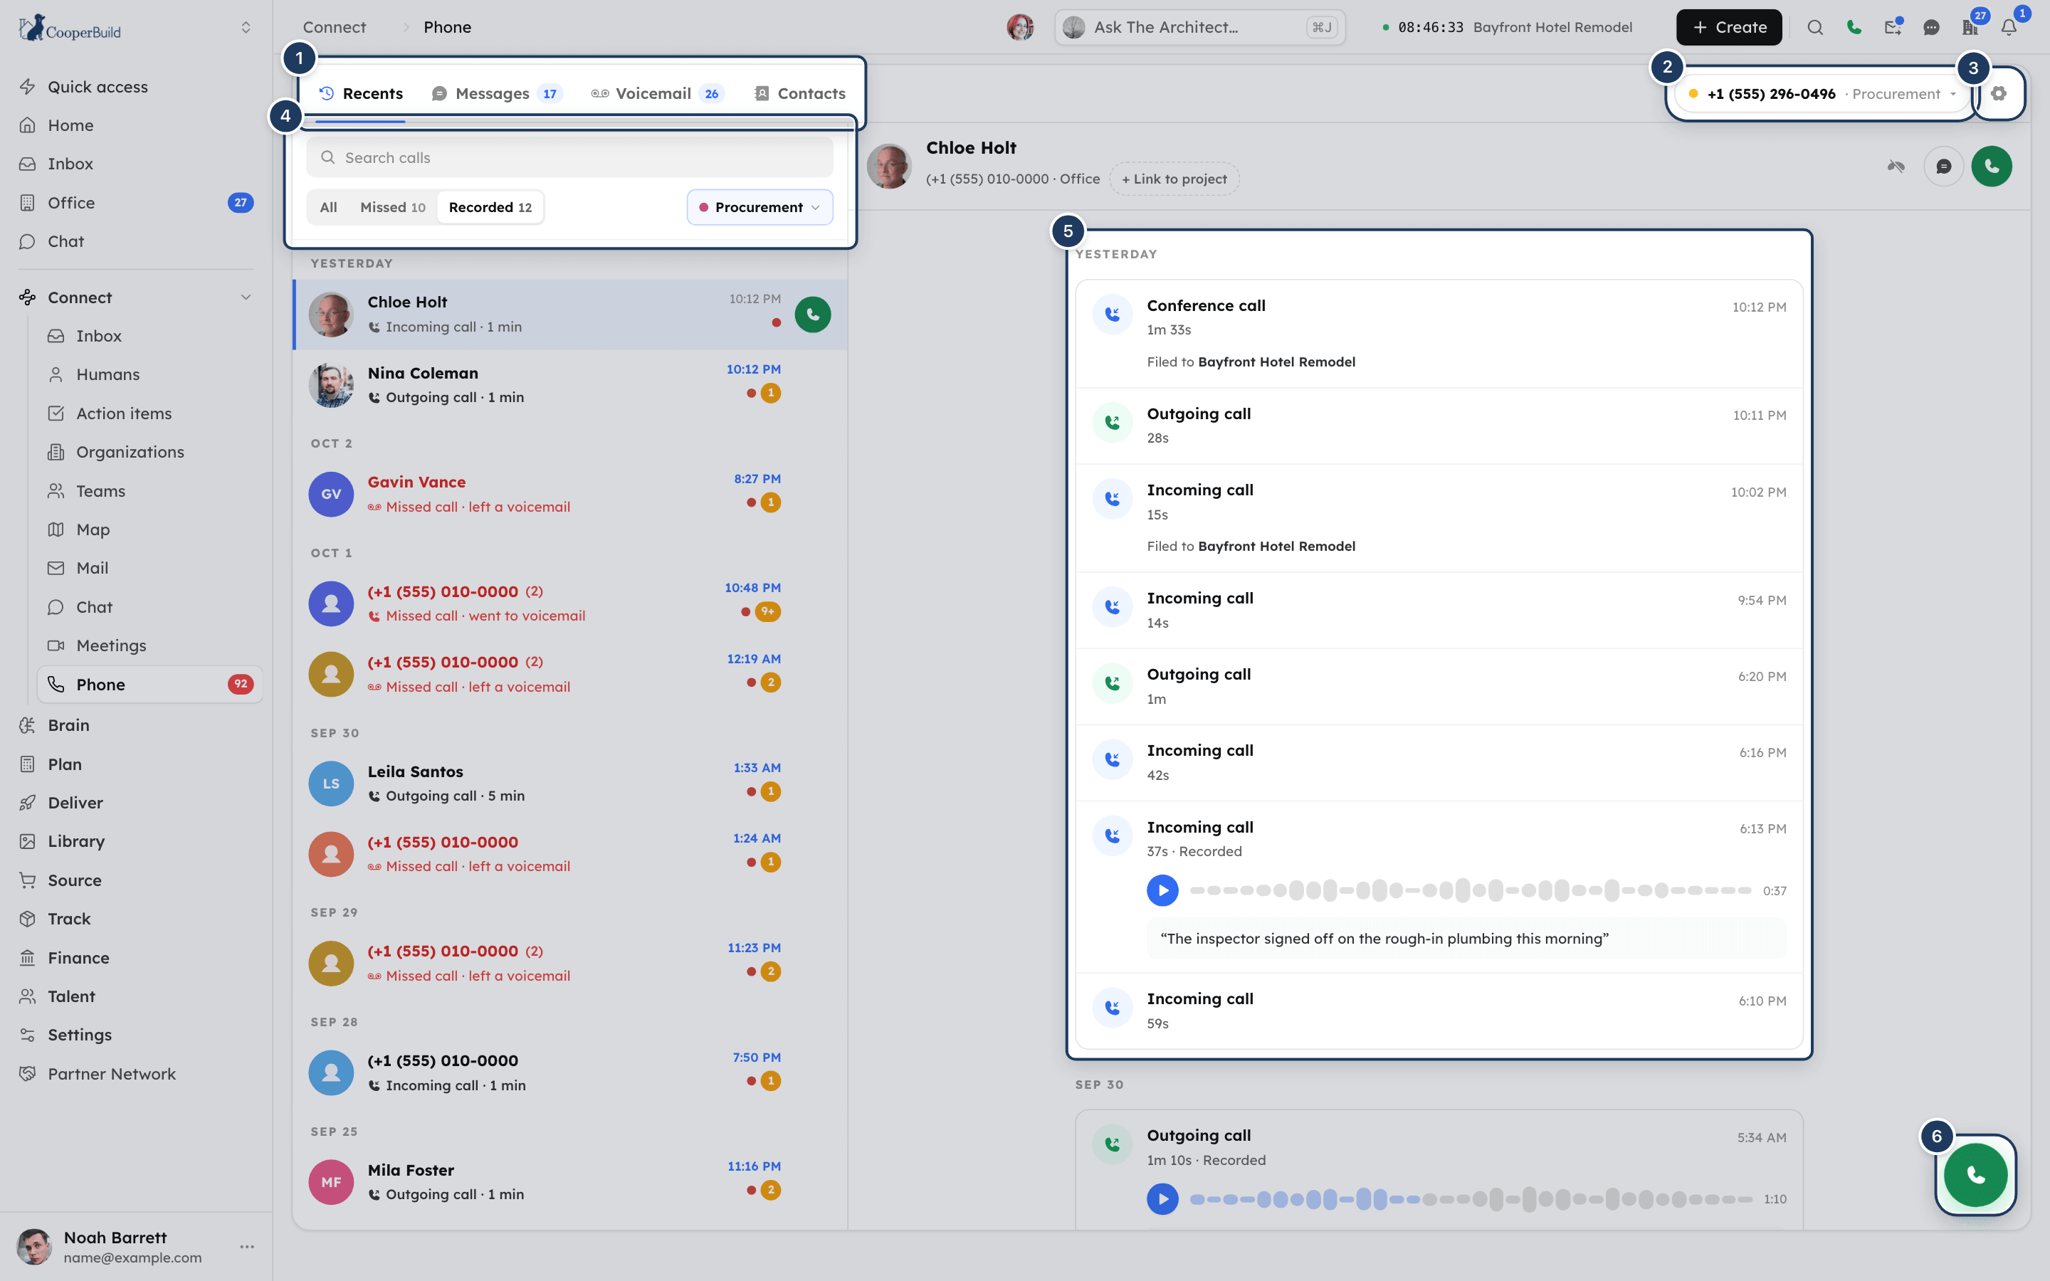Click the block caller icon in header
The height and width of the screenshot is (1281, 2050).
1896,166
